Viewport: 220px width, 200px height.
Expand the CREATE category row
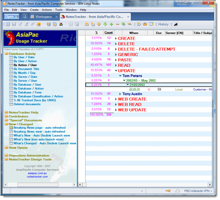click(x=116, y=38)
